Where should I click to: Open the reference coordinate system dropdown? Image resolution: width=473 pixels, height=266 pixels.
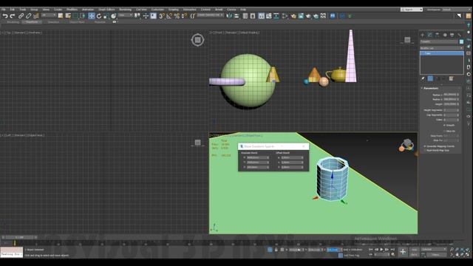[x=125, y=15]
